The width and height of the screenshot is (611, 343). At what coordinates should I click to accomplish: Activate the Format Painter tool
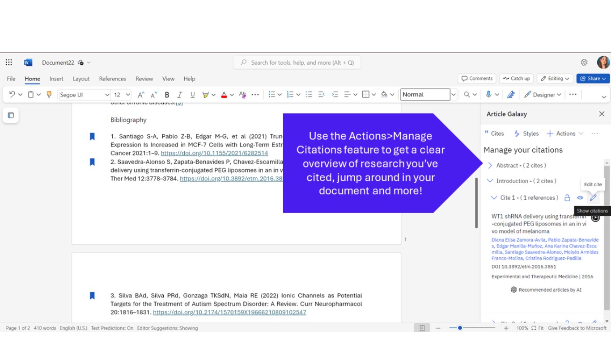coord(49,95)
